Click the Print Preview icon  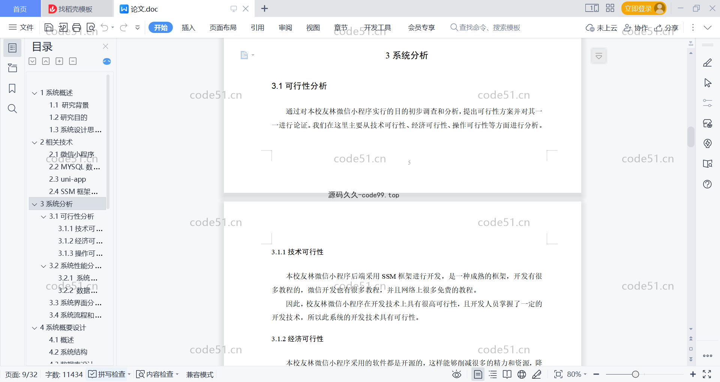pyautogui.click(x=91, y=27)
